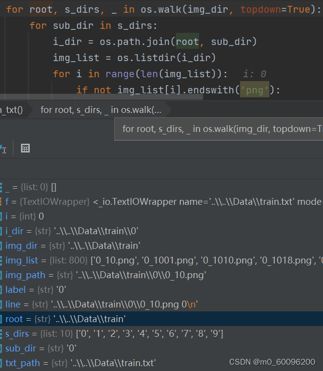The height and width of the screenshot is (371, 323).
Task: Click the inline 'i: 0' debug hint
Action: [x=255, y=74]
